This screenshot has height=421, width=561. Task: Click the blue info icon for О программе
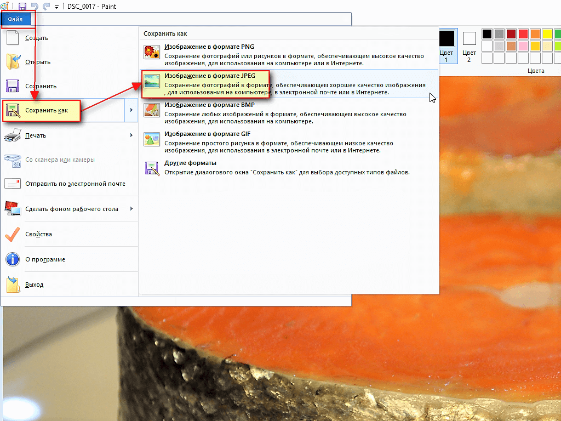(13, 259)
